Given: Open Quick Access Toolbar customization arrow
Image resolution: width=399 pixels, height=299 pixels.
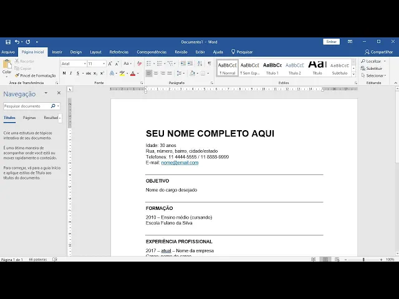Looking at the screenshot, I should (x=37, y=42).
